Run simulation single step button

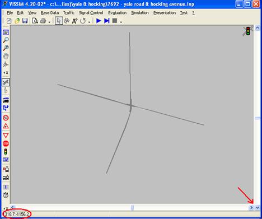pos(107,21)
